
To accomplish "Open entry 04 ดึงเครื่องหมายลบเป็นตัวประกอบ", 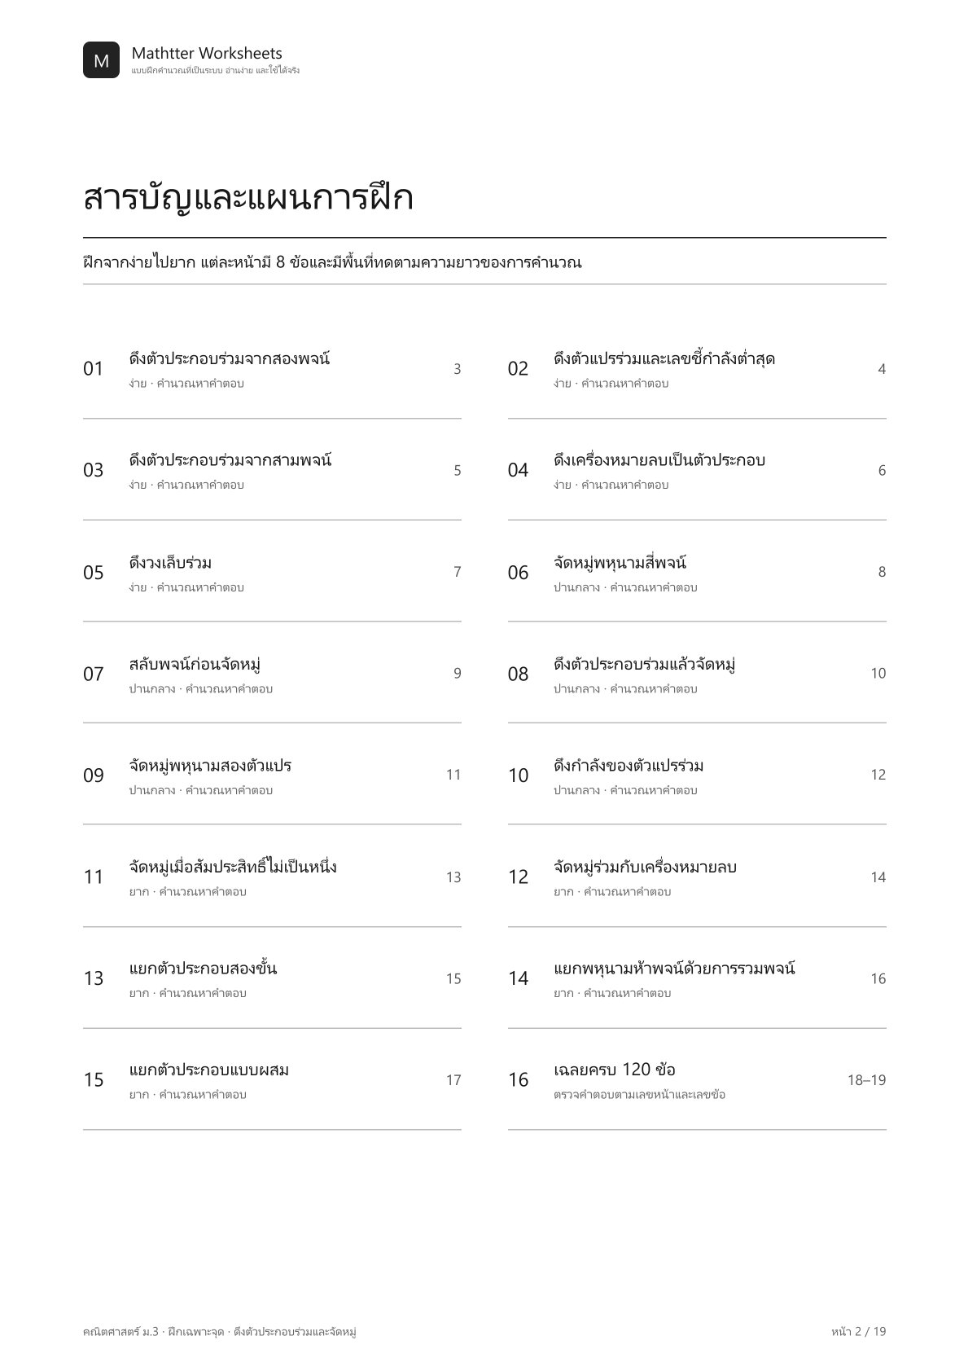I will [x=697, y=470].
